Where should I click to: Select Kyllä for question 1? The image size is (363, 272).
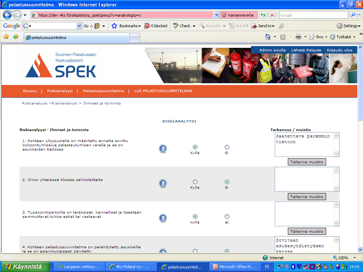click(195, 147)
